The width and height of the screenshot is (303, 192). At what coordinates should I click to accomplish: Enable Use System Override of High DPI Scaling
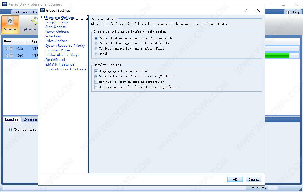[96, 87]
